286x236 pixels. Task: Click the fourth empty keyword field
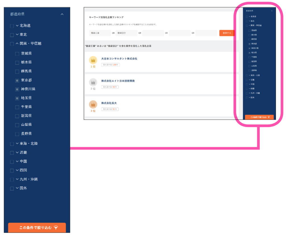[x=180, y=33]
